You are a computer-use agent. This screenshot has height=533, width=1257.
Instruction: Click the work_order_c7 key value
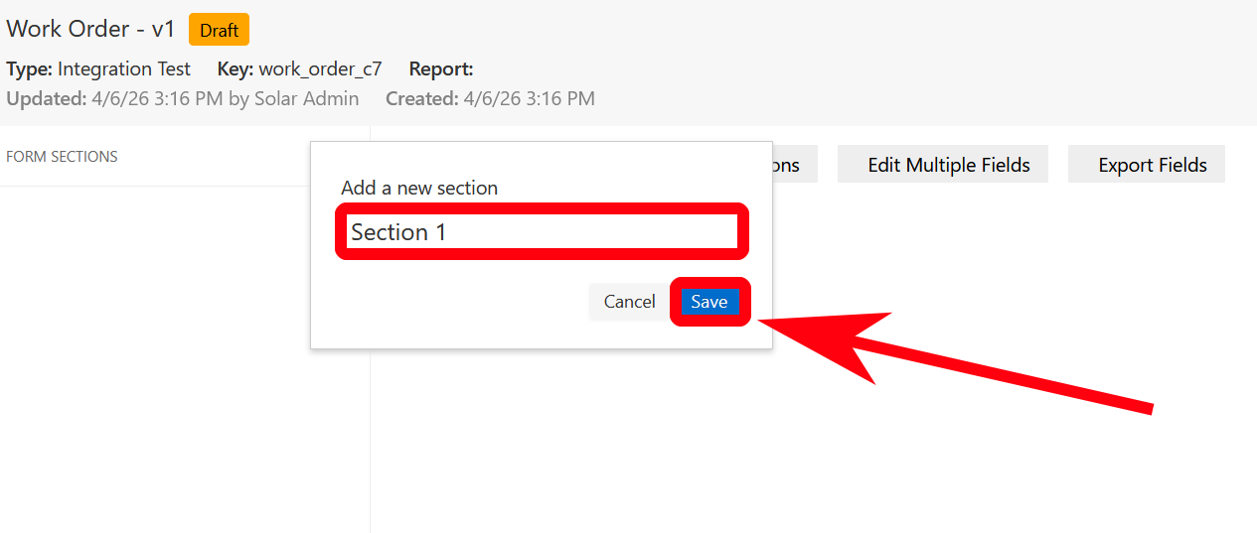320,69
